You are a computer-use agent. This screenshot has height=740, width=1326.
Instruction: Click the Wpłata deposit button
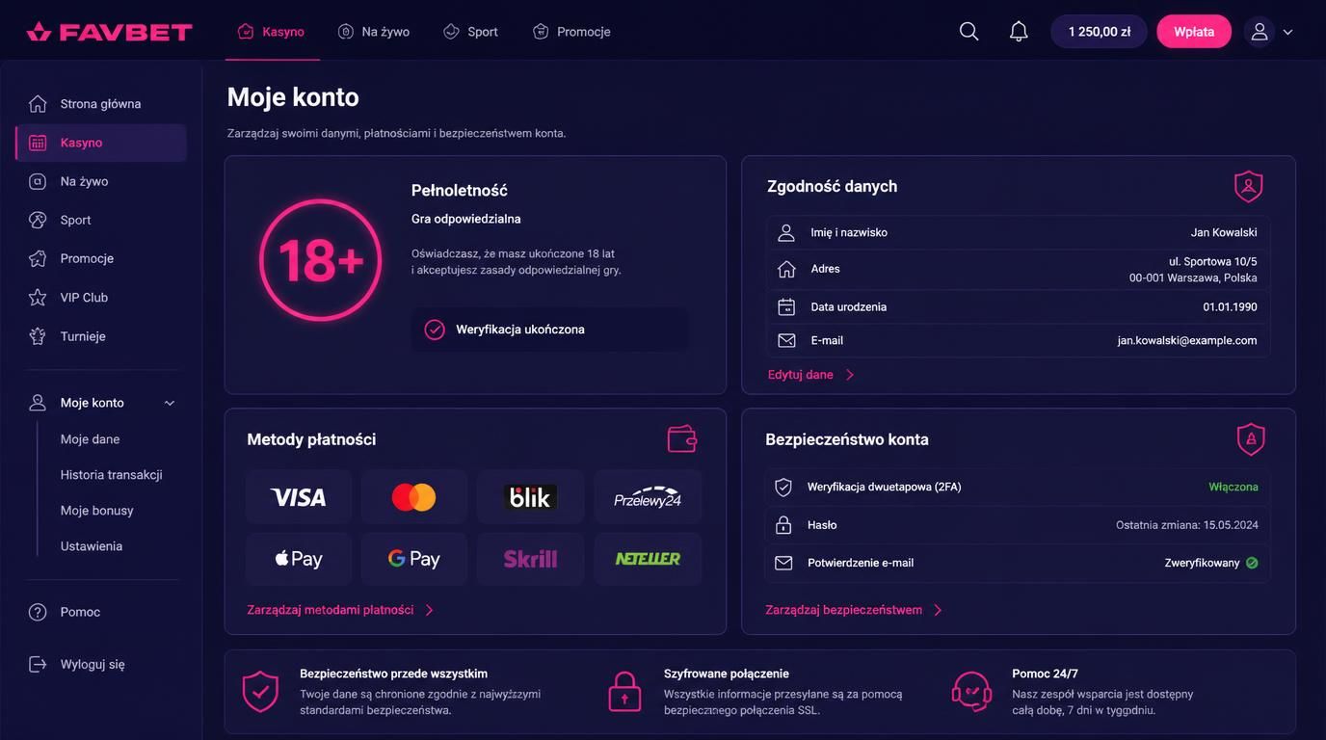coord(1194,32)
